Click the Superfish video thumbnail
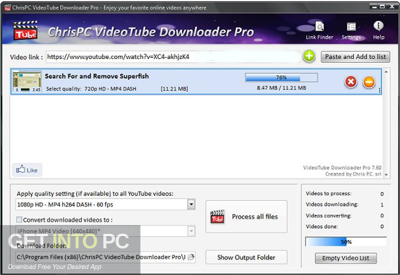 click(x=27, y=81)
